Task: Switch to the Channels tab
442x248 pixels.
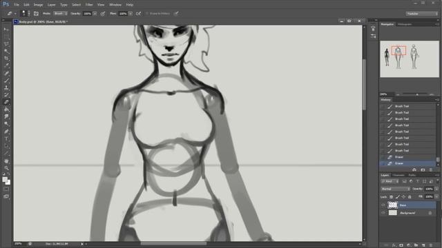Action: (398, 175)
